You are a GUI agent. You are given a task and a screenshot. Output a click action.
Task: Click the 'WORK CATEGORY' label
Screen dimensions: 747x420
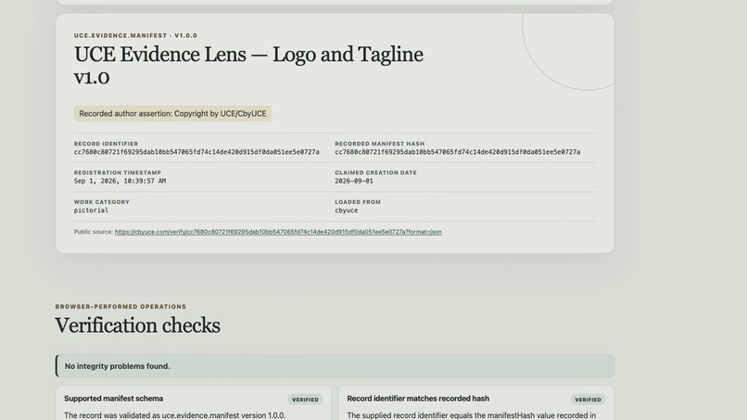coord(101,202)
